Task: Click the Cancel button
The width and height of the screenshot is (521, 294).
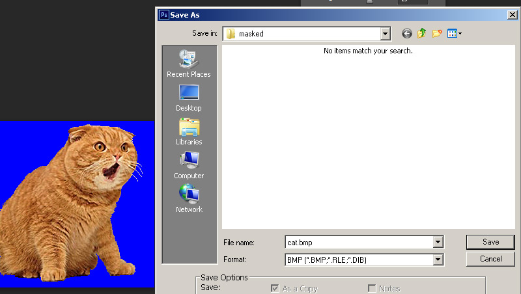Action: pyautogui.click(x=490, y=259)
